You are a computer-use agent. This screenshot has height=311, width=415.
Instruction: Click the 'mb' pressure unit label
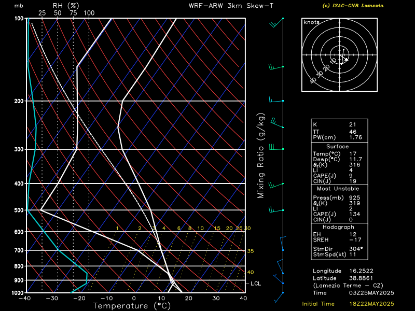[x=19, y=6]
